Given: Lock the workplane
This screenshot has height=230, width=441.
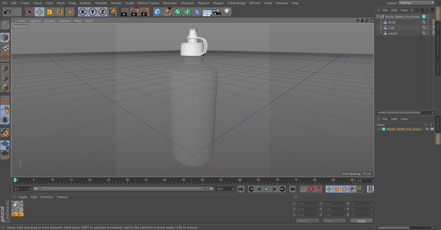Looking at the screenshot, I should tap(5, 145).
